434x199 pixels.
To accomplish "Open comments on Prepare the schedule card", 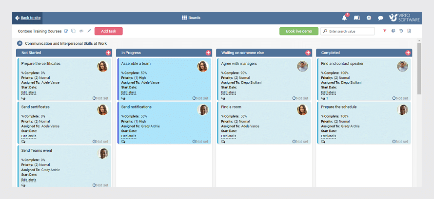I will 323,142.
